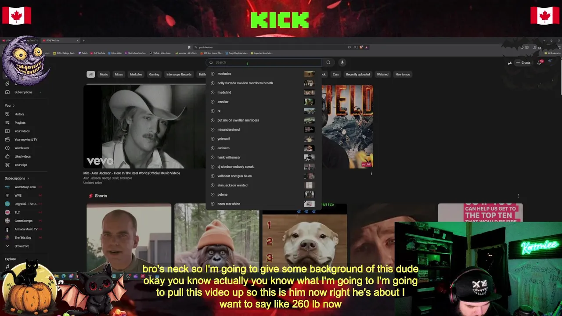This screenshot has height=316, width=562.
Task: Select the Watched filter chip
Action: coord(382,74)
